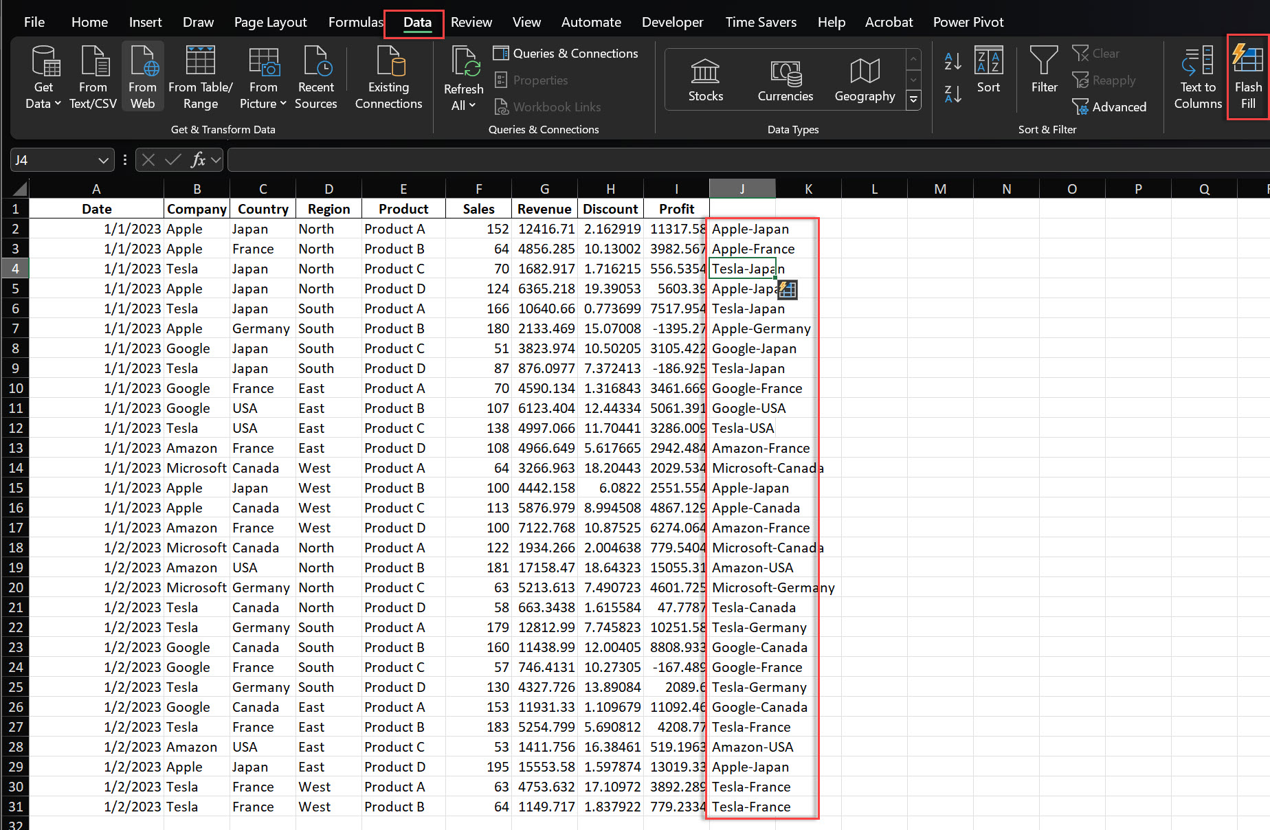Click the Clear filter command

(1096, 53)
